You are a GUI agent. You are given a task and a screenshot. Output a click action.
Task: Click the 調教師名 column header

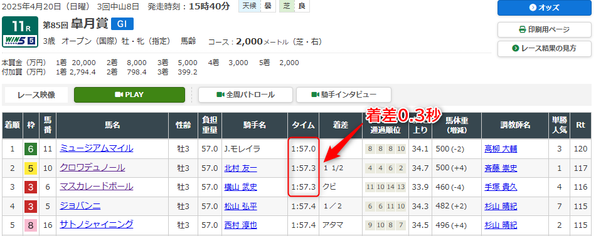pyautogui.click(x=515, y=126)
